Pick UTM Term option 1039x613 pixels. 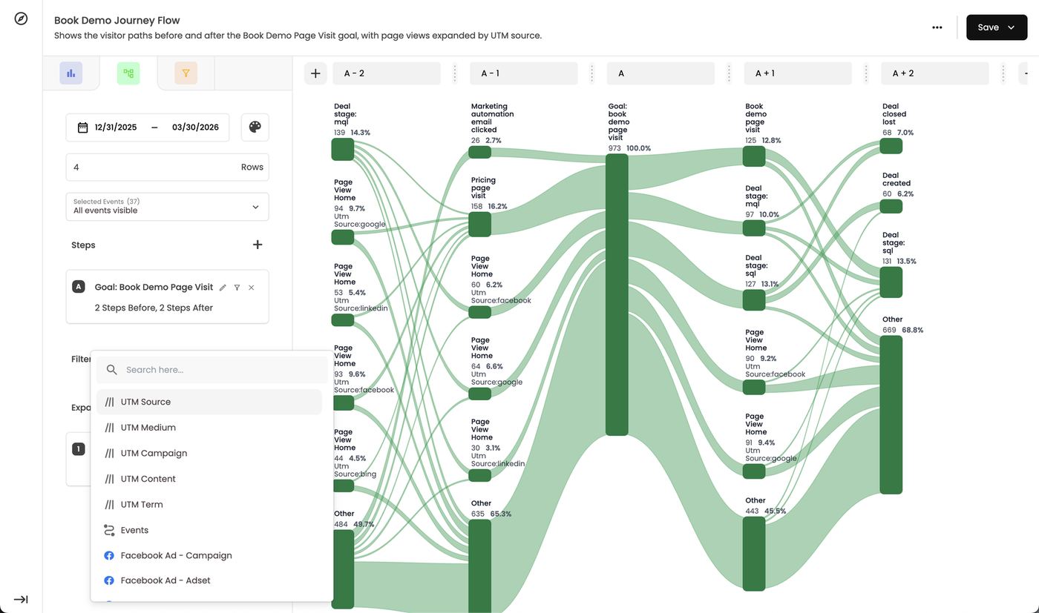[209, 505]
